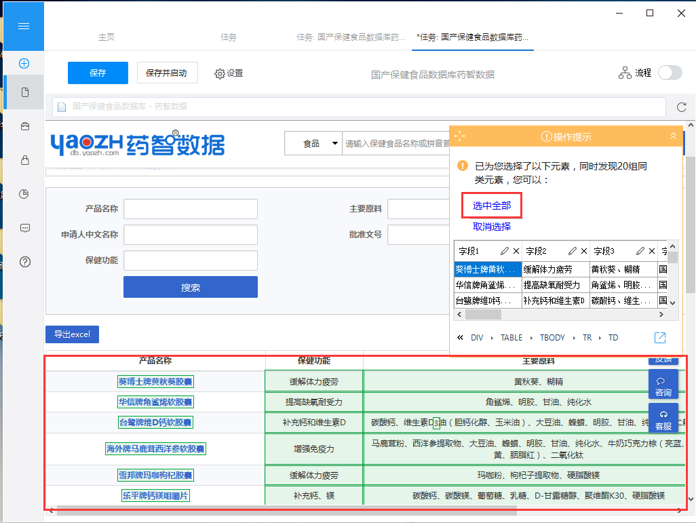Collapse the 操作提示 panel with chevron
This screenshot has height=523, width=696.
(673, 136)
